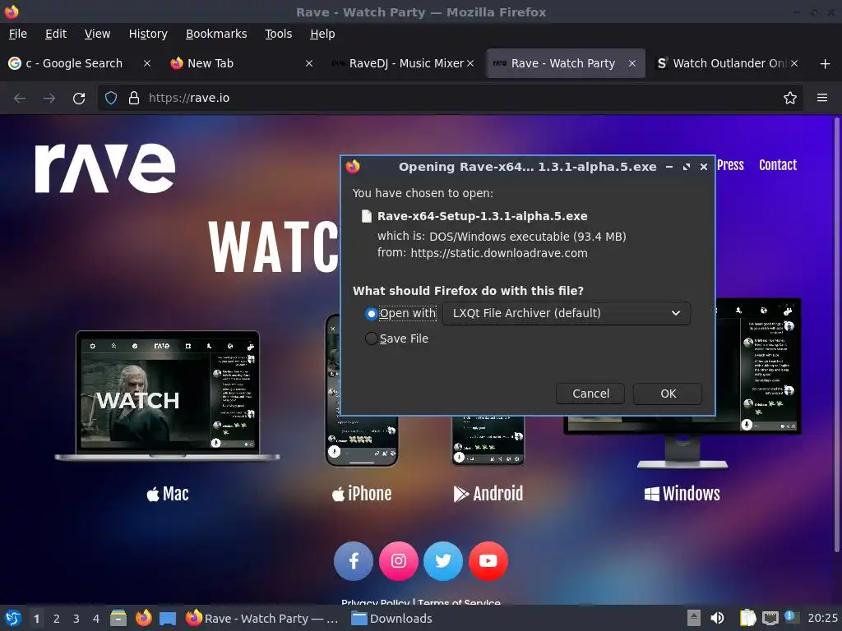The height and width of the screenshot is (631, 842).
Task: Click the page vertical scrollbar
Action: (x=836, y=335)
